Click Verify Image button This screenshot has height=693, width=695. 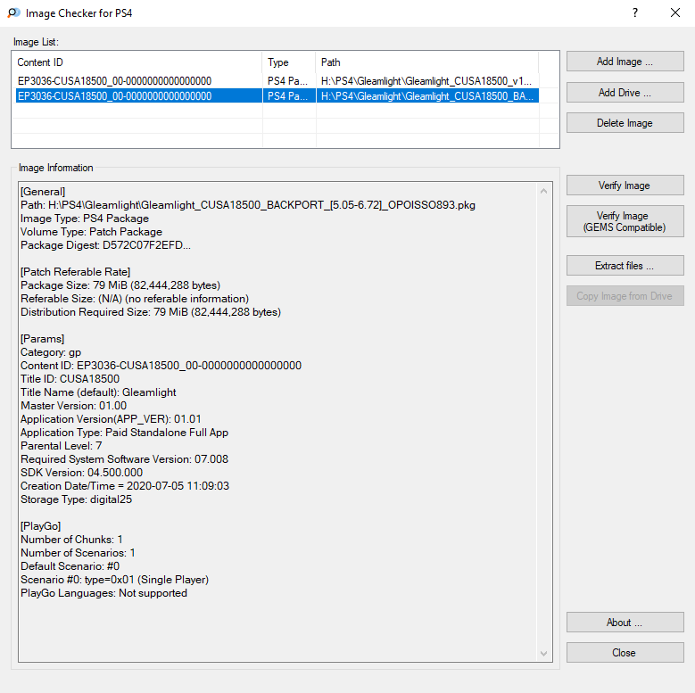click(x=625, y=186)
